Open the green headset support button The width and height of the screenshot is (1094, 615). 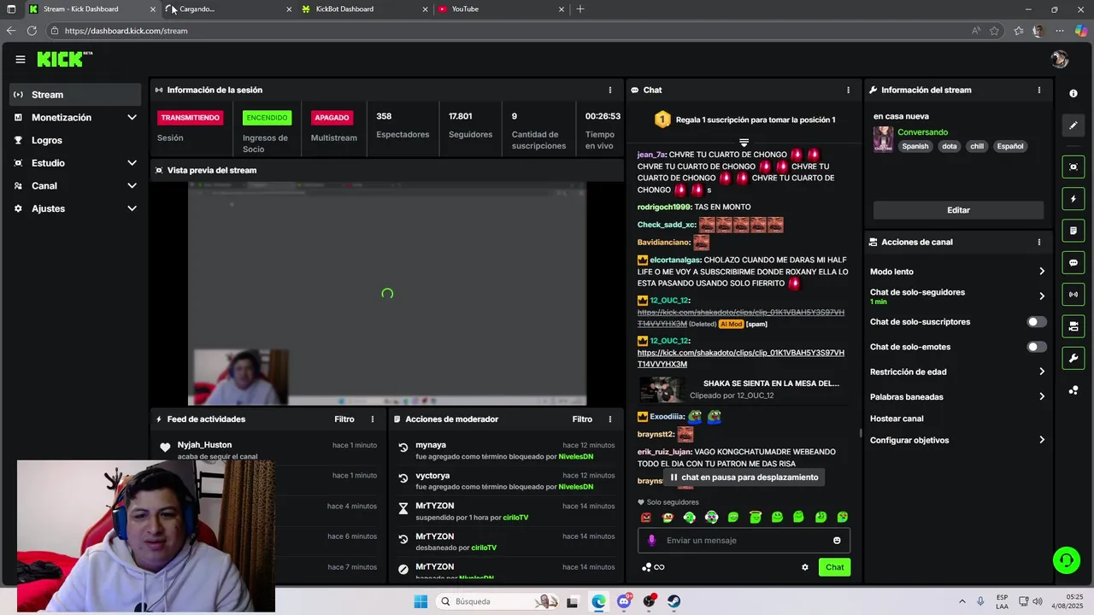[1066, 560]
